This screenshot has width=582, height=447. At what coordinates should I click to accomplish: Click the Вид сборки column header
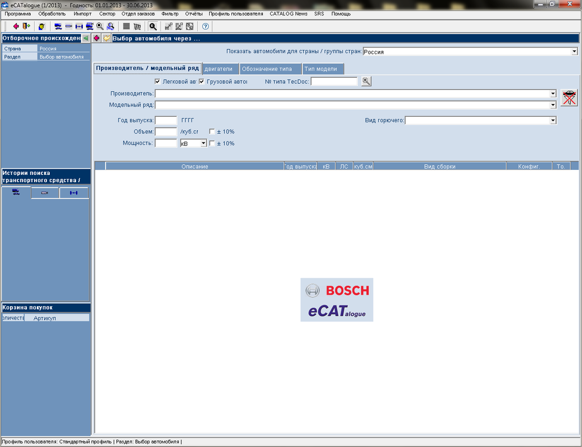440,167
